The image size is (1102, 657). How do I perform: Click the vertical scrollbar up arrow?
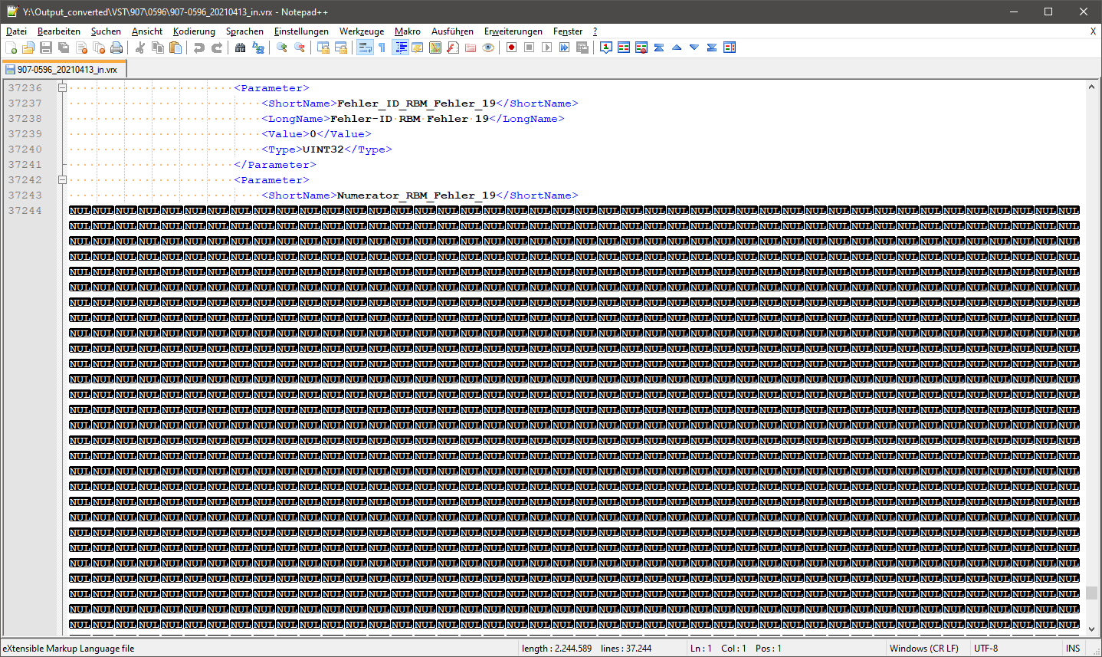coord(1092,87)
